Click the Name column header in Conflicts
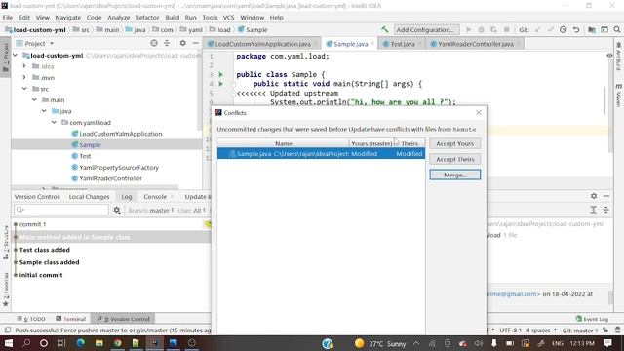This screenshot has height=351, width=624. click(283, 143)
